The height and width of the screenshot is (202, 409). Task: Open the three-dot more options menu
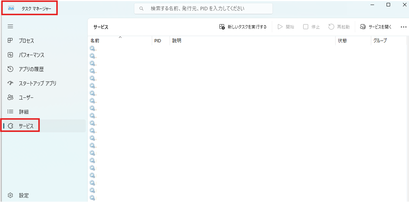pos(404,27)
